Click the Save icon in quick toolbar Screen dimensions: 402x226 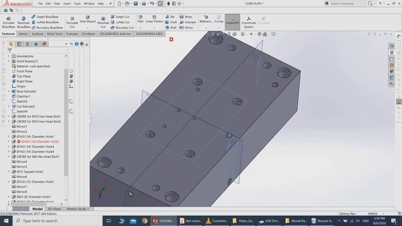136,4
